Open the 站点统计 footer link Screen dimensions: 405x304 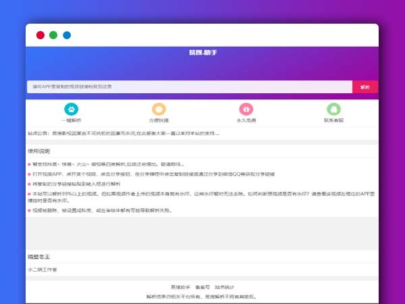[x=225, y=286]
